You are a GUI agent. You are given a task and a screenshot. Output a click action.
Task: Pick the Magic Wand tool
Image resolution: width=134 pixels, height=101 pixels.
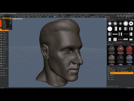coord(4,68)
